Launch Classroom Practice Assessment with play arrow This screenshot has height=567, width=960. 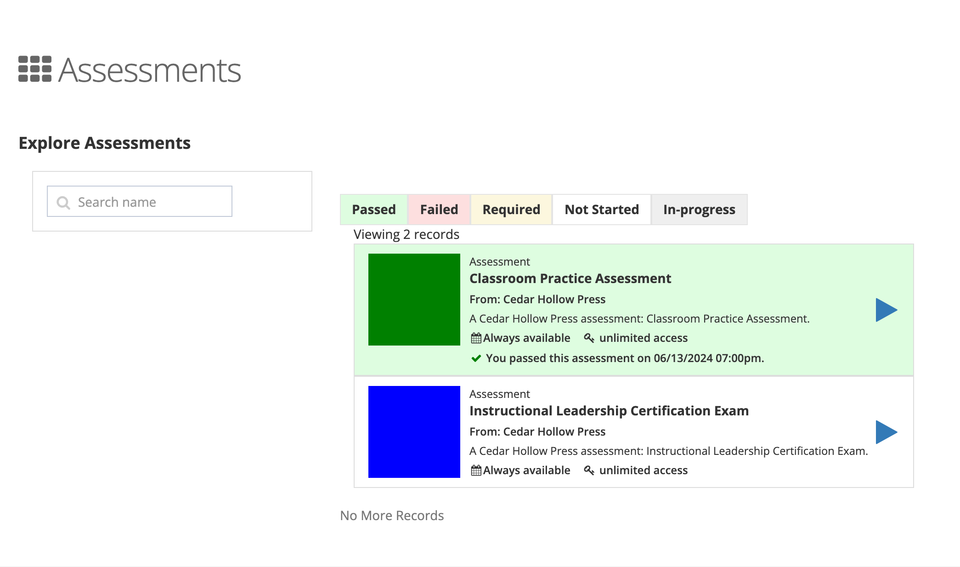pos(887,310)
